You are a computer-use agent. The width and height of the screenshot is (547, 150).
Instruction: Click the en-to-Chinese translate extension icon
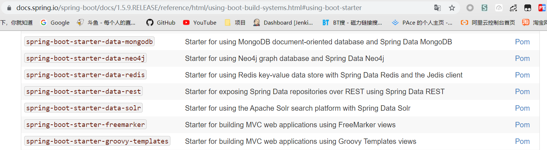pos(513,8)
